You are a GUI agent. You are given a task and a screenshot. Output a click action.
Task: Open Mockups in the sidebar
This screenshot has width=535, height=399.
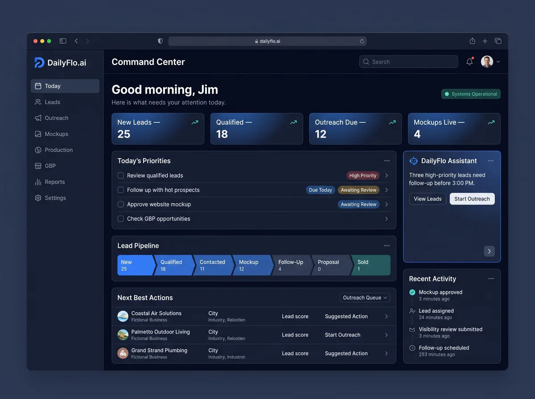[65, 134]
